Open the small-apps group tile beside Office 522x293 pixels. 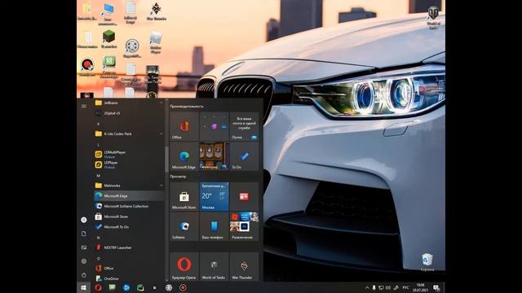214,127
